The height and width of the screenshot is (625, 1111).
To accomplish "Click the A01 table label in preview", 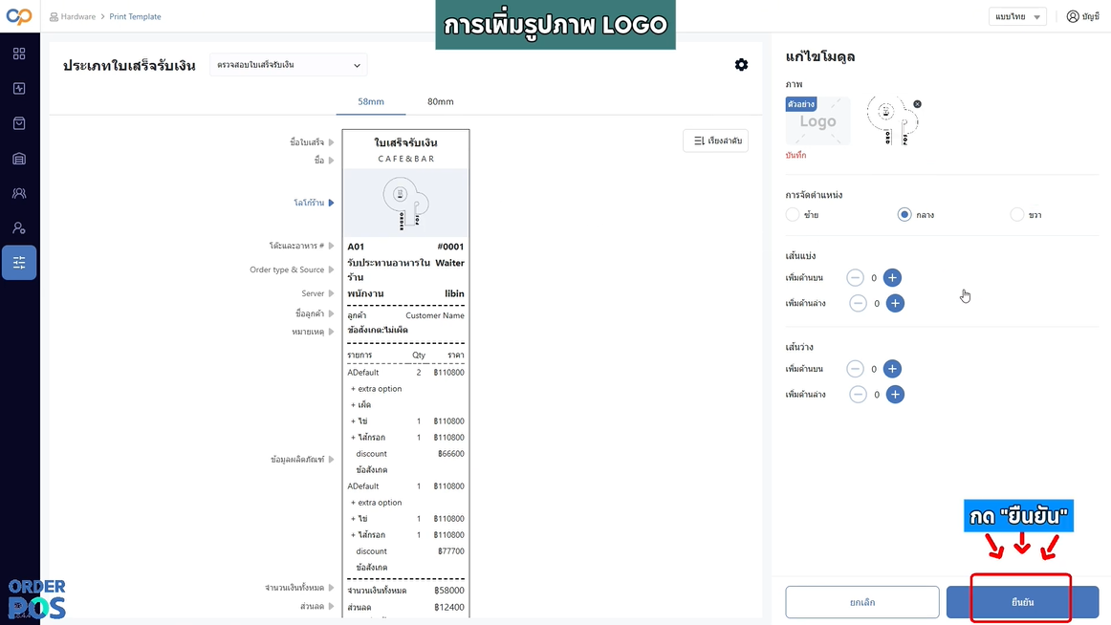I will [x=356, y=247].
